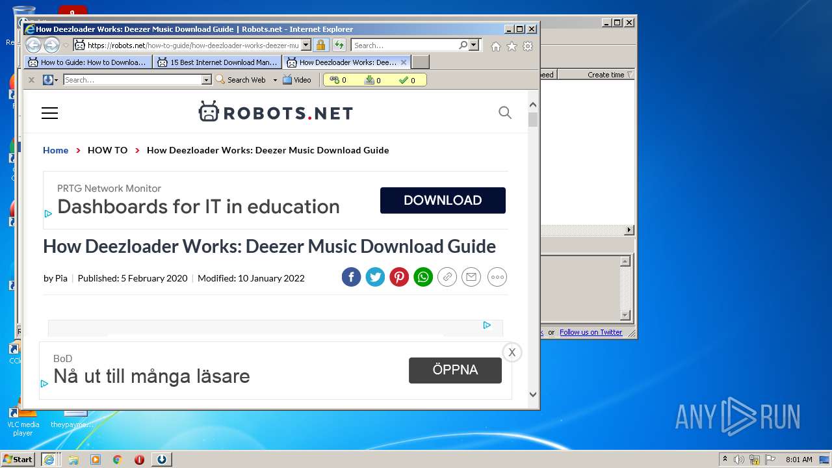This screenshot has height=468, width=832.
Task: Copy article link via chain icon
Action: (x=447, y=277)
